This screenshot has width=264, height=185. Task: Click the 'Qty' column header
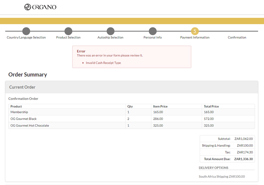coord(130,106)
